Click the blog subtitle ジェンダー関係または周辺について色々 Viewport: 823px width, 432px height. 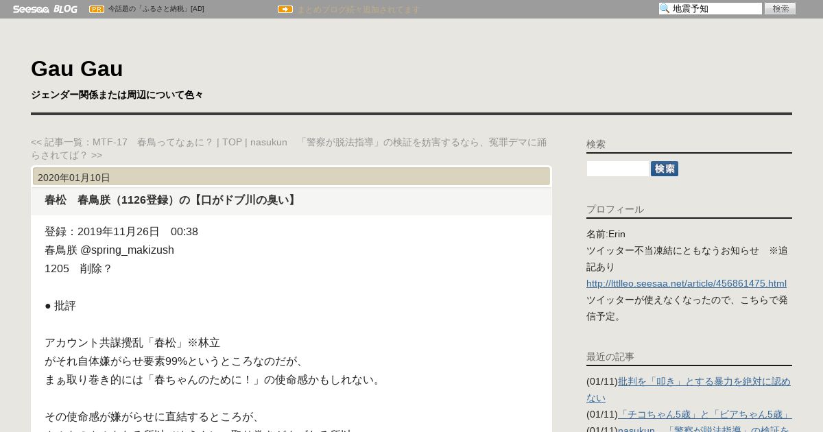[x=117, y=95]
